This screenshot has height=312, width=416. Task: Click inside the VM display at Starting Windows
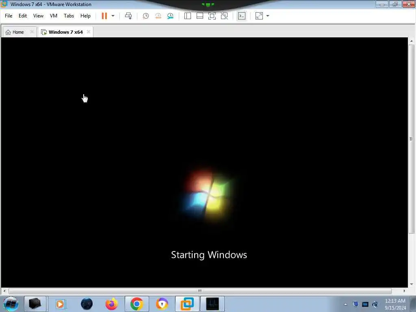[x=209, y=255]
